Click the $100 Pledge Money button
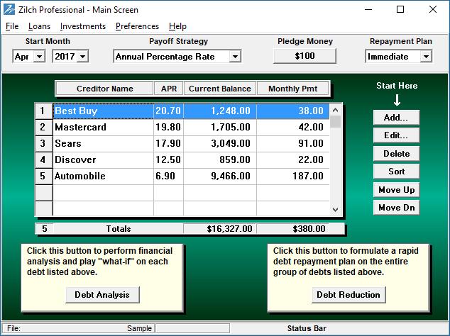Image resolution: width=450 pixels, height=336 pixels. [x=304, y=56]
